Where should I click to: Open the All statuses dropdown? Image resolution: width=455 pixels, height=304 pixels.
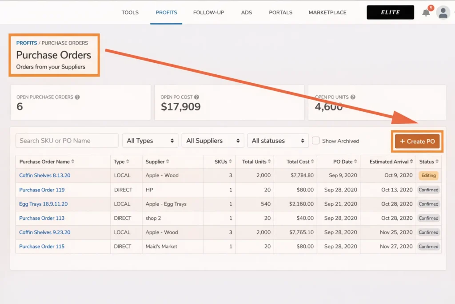[x=278, y=140]
